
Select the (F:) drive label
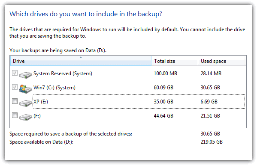coord(37,116)
